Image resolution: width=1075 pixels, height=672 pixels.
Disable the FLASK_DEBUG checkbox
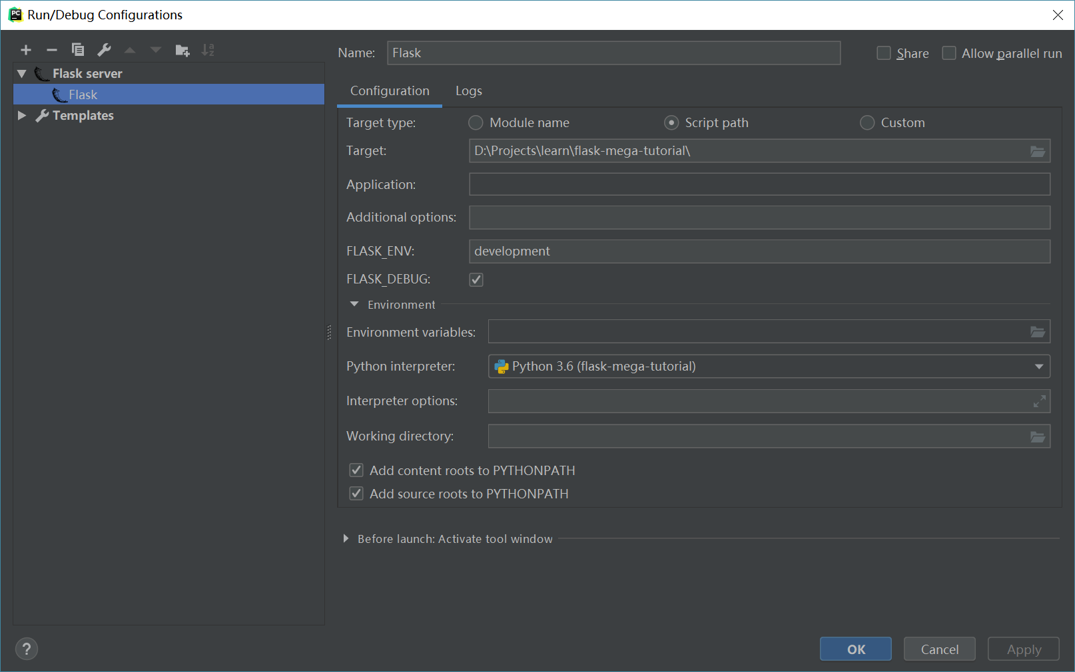476,279
